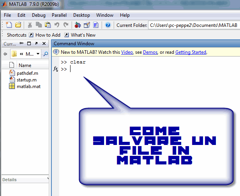The image size is (240, 196).
Task: Follow the Video link
Action: click(127, 52)
